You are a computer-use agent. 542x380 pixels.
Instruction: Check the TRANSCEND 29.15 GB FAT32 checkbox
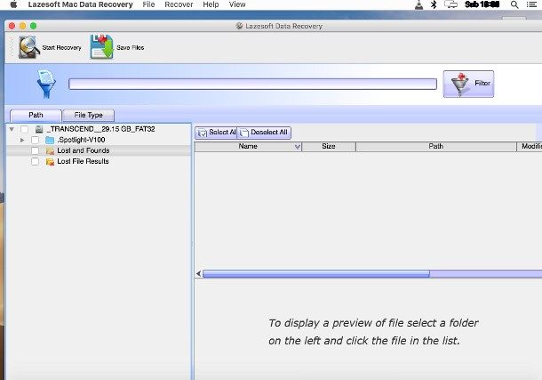click(x=24, y=129)
